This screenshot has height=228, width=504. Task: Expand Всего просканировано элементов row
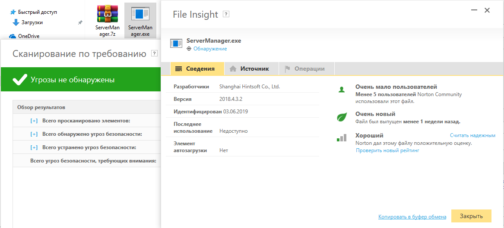(34, 121)
